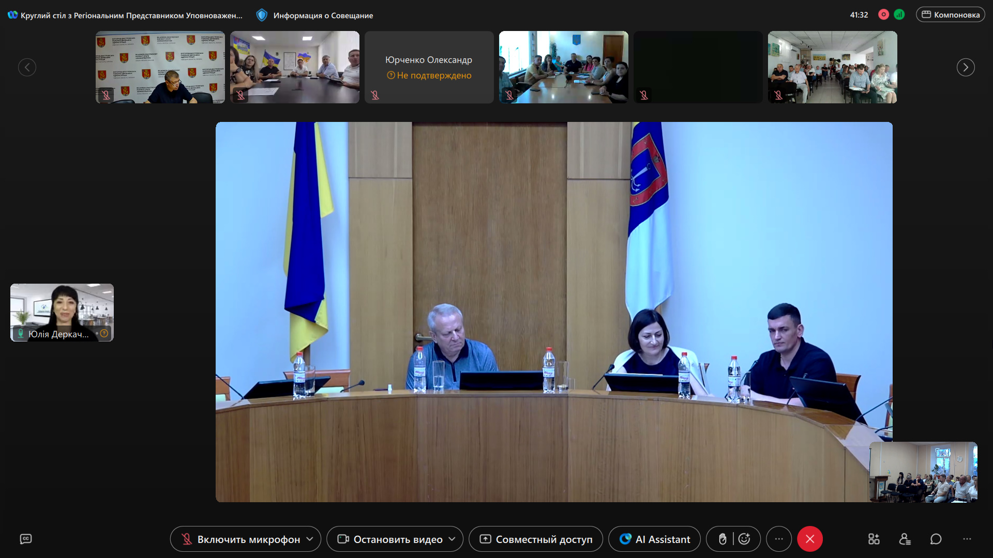Toggle Остановить видео camera button

390,539
